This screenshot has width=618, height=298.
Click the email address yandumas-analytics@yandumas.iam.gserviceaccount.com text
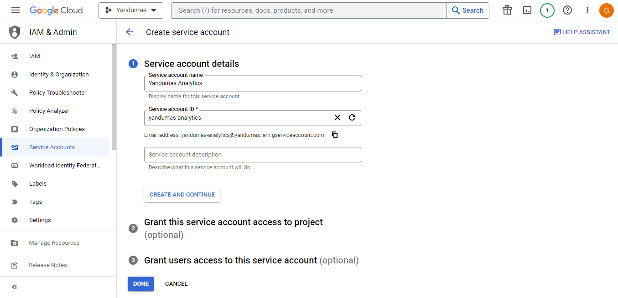tap(253, 135)
